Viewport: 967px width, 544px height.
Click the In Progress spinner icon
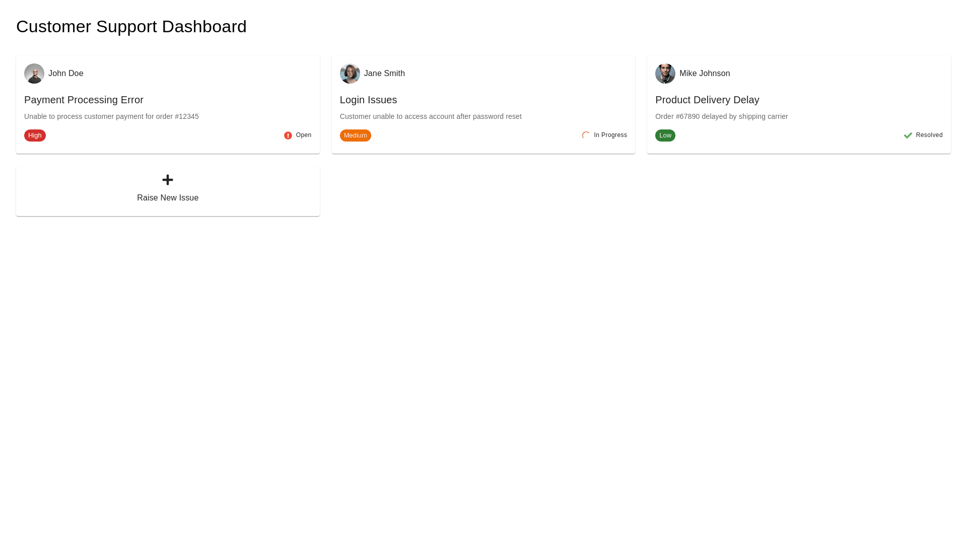[x=586, y=135]
